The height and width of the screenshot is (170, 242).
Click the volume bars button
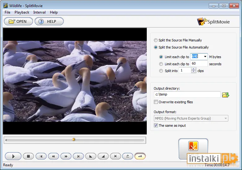(140, 156)
